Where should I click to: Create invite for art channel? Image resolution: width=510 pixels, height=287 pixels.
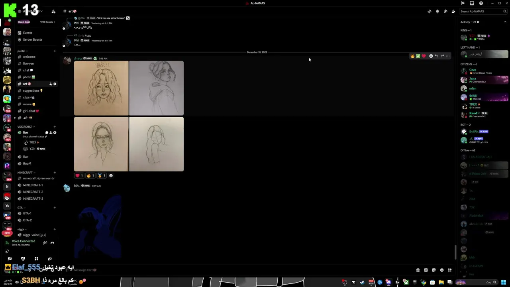(x=51, y=84)
